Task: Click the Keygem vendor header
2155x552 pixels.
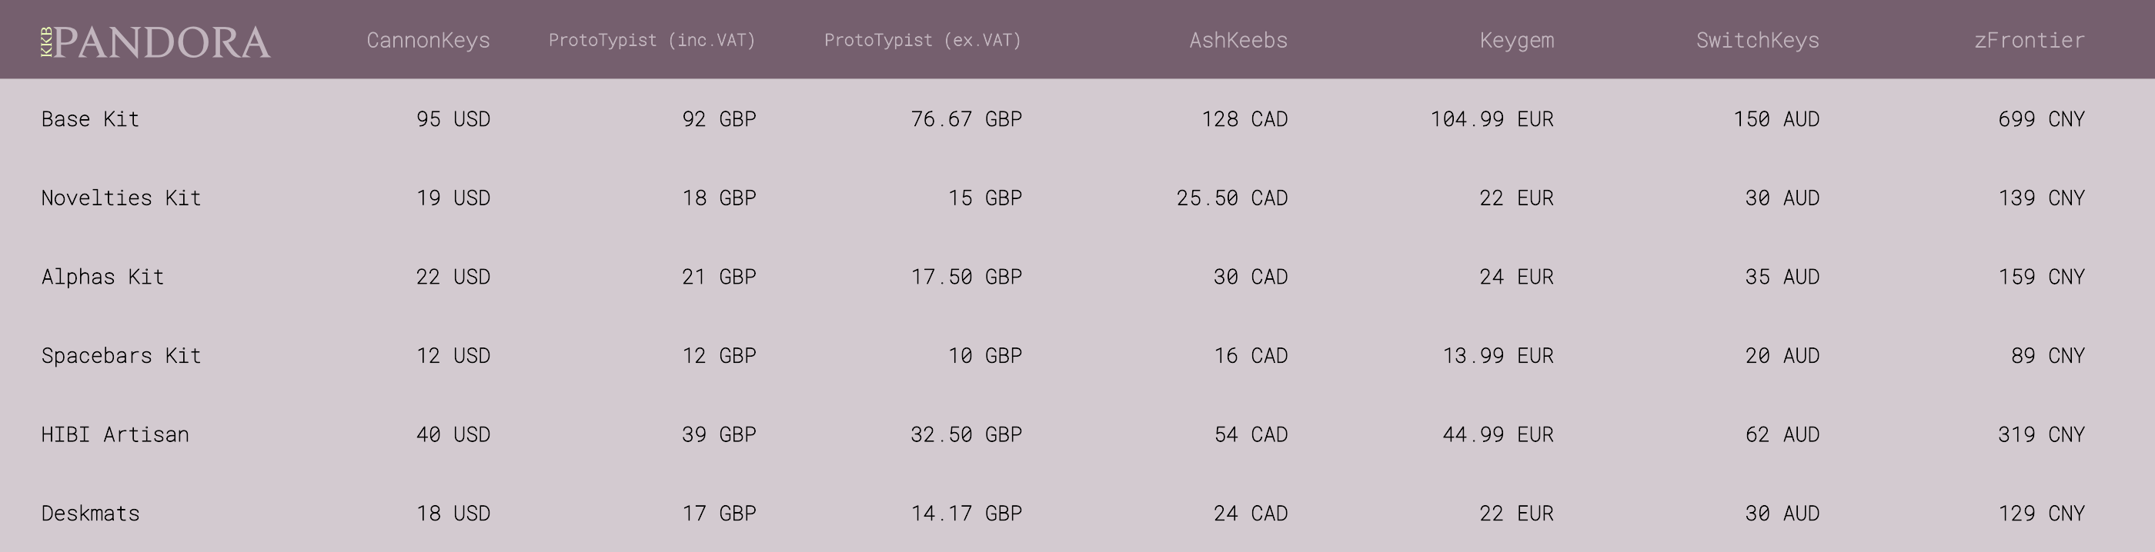Action: click(x=1516, y=40)
